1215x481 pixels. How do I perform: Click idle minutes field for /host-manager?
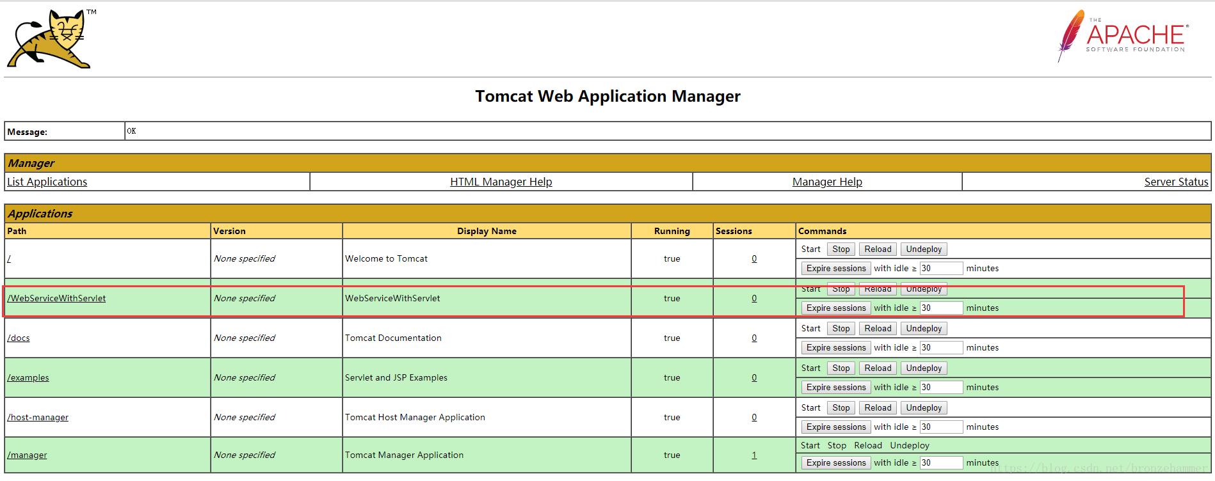point(941,427)
